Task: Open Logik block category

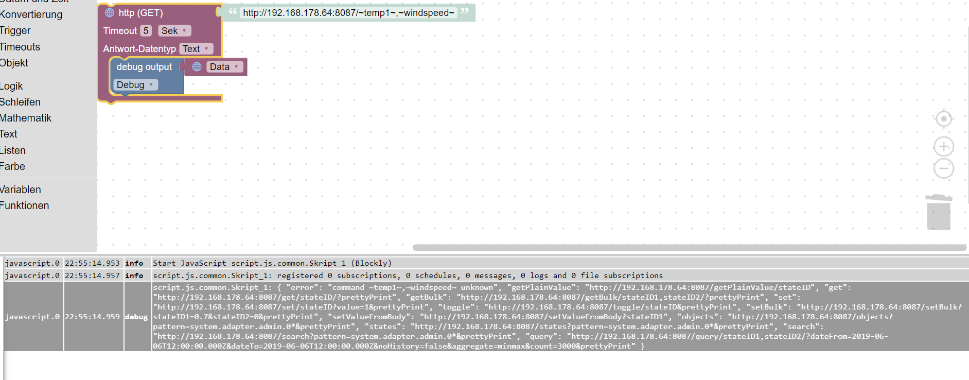Action: pyautogui.click(x=12, y=86)
